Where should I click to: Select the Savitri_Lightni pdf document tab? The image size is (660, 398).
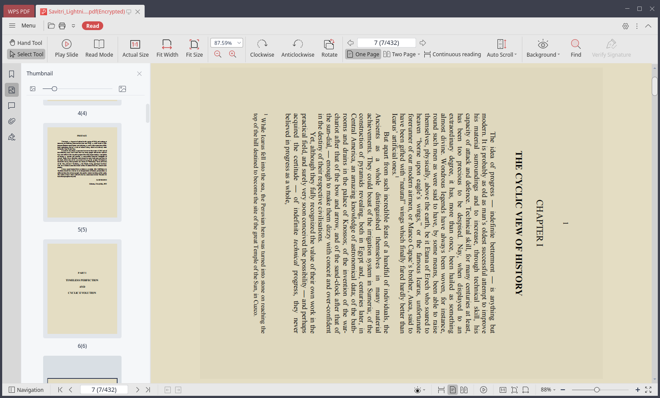[x=87, y=12]
